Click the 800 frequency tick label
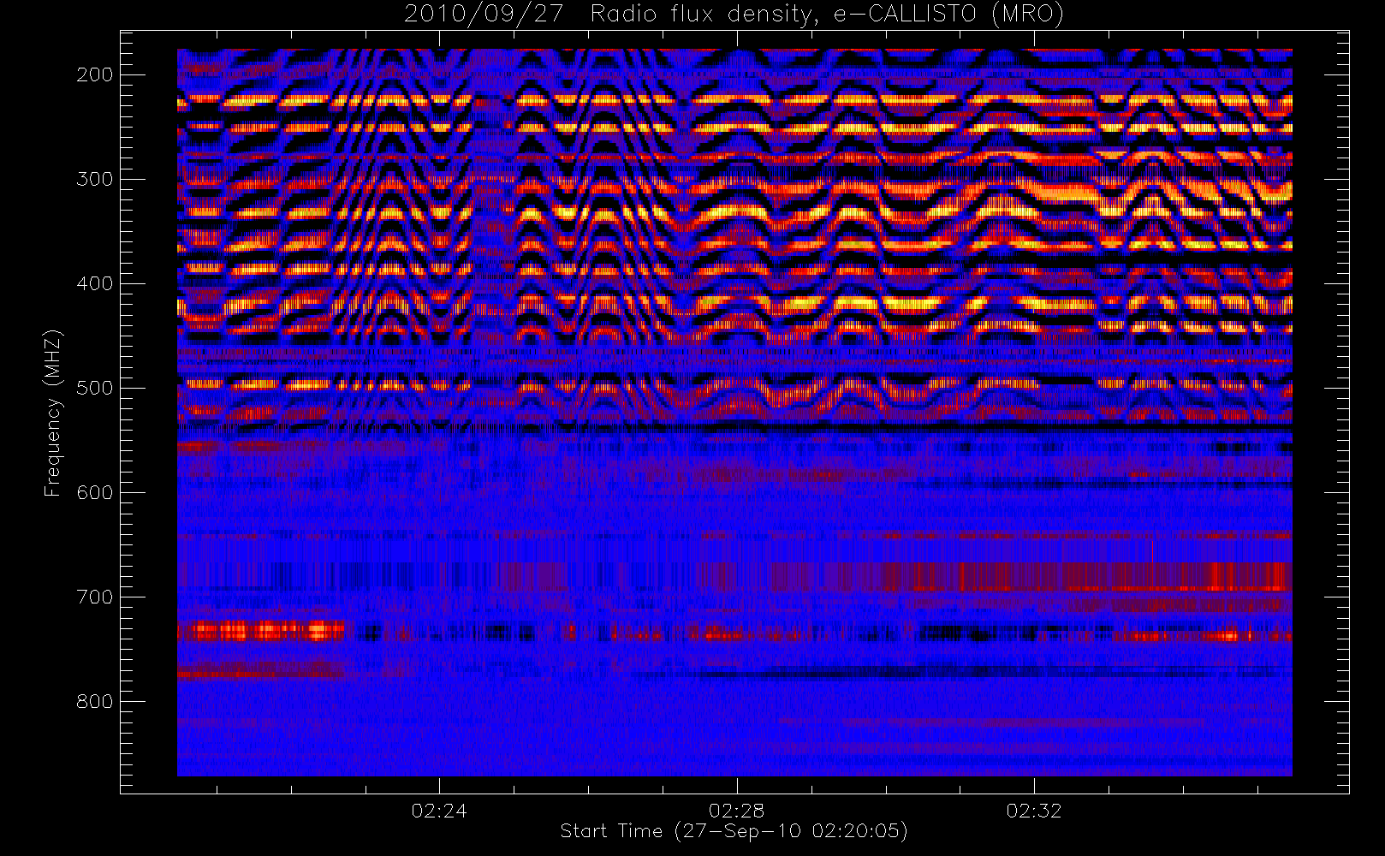1385x856 pixels. (x=94, y=701)
